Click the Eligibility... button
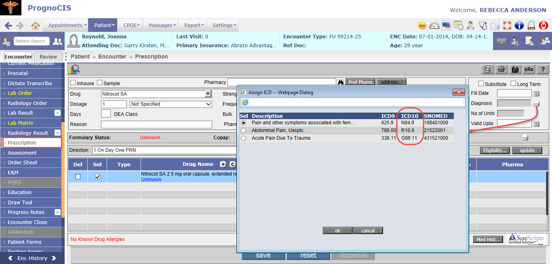Screen dimensions: 552x264 tap(495, 151)
